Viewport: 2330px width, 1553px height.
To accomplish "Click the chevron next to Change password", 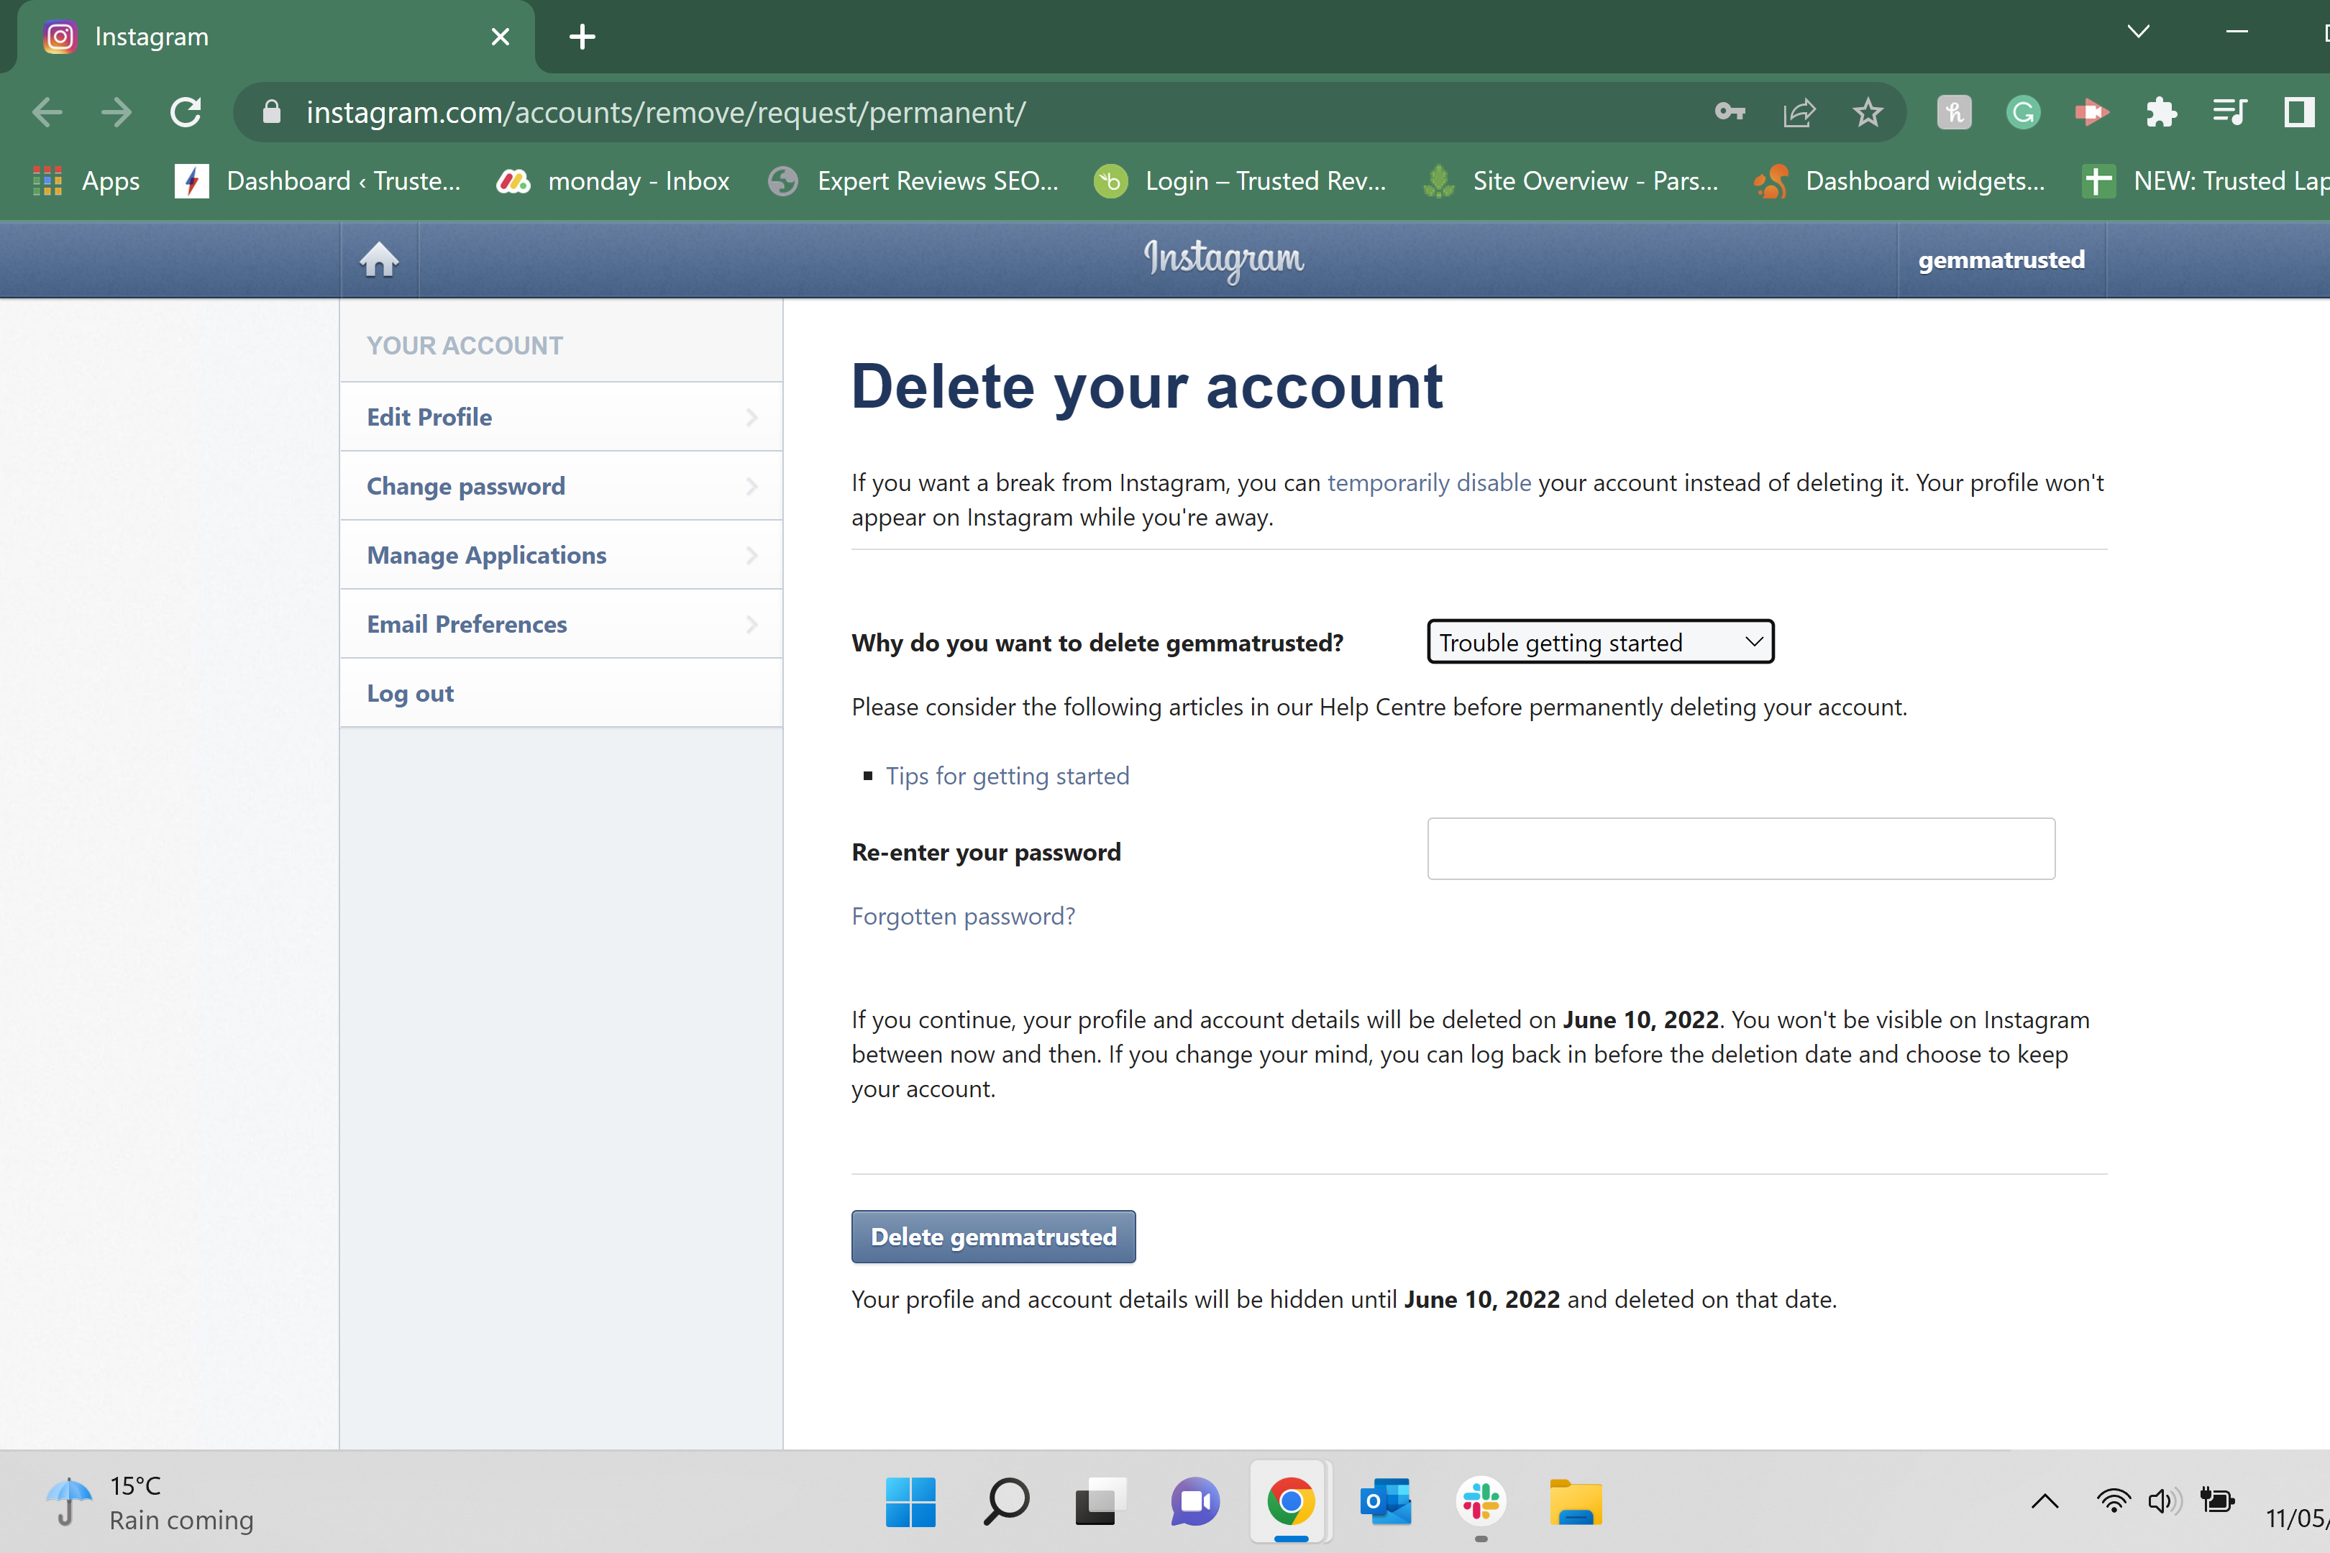I will [x=752, y=486].
